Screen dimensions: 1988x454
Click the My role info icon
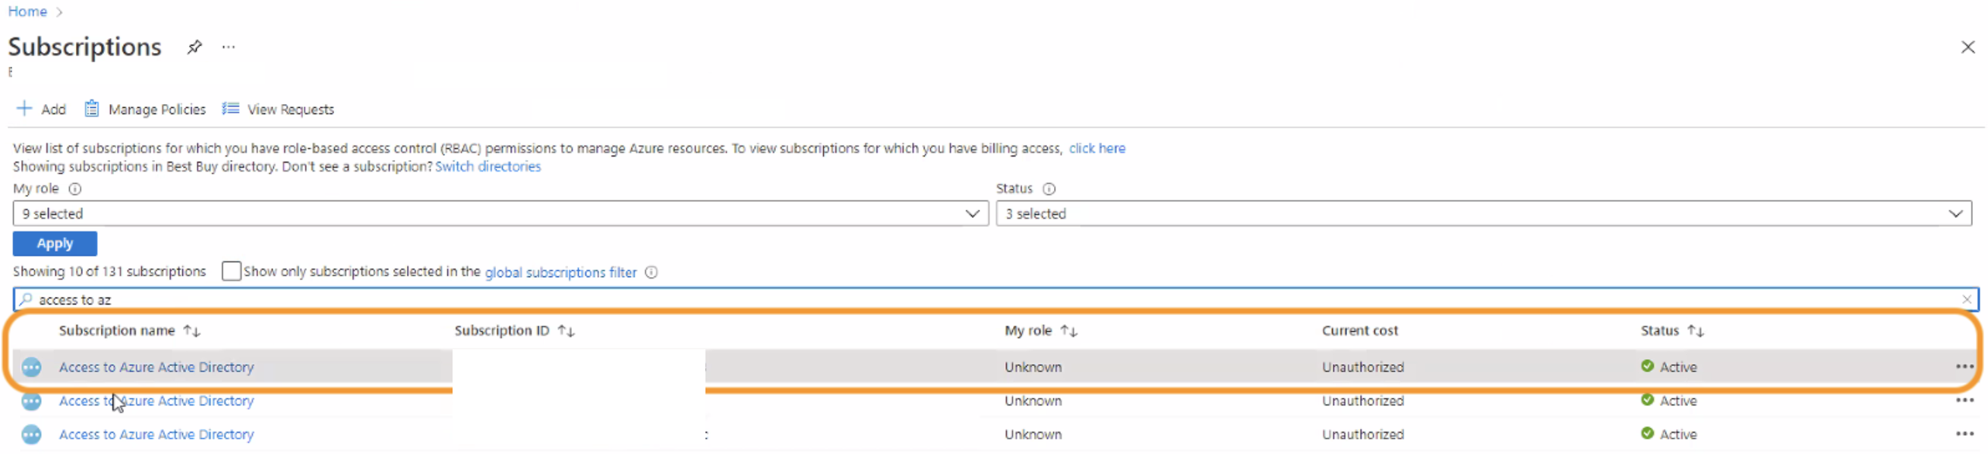click(75, 188)
